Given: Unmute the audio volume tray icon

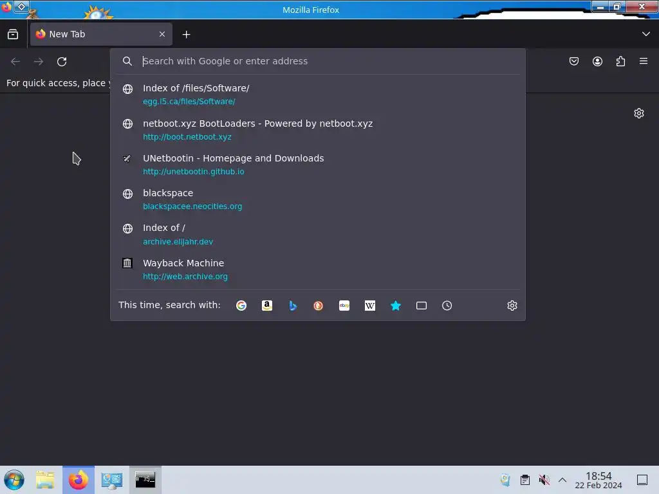Looking at the screenshot, I should click(544, 480).
